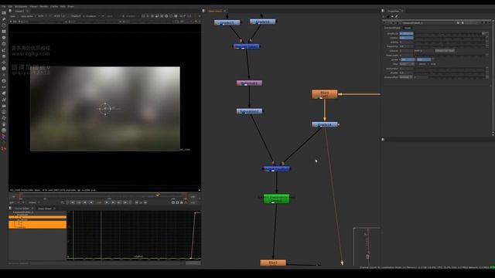Image resolution: width=495 pixels, height=278 pixels.
Task: Open the playback range Global dropdown
Action: click(34, 202)
